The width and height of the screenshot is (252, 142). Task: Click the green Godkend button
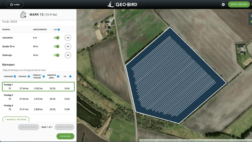pyautogui.click(x=65, y=136)
